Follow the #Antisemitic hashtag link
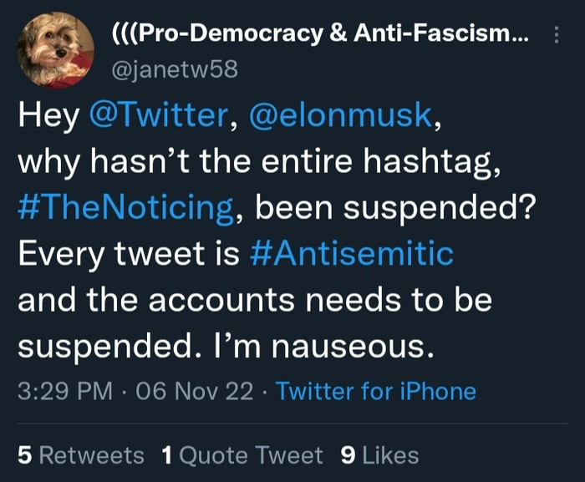 coord(351,253)
